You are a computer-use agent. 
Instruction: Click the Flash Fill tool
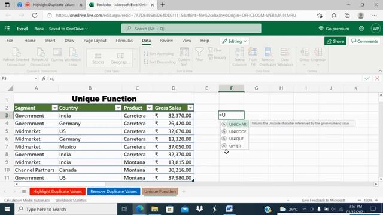pyautogui.click(x=253, y=57)
